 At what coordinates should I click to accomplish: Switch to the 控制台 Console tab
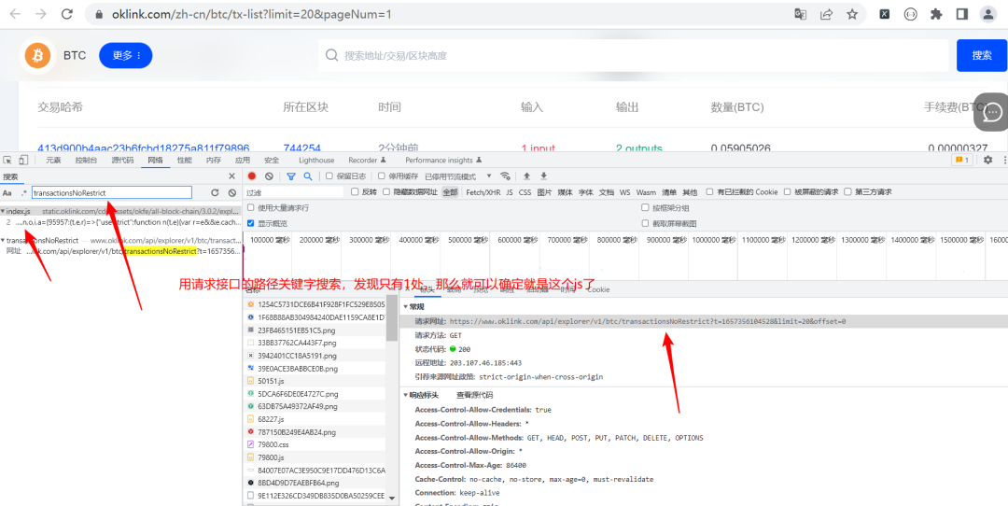click(86, 160)
